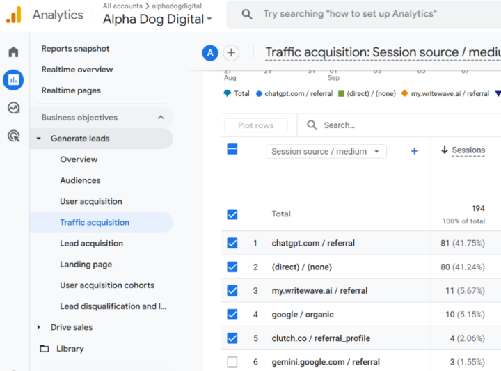Collapse the Business objectives section
This screenshot has height=371, width=501.
point(161,117)
